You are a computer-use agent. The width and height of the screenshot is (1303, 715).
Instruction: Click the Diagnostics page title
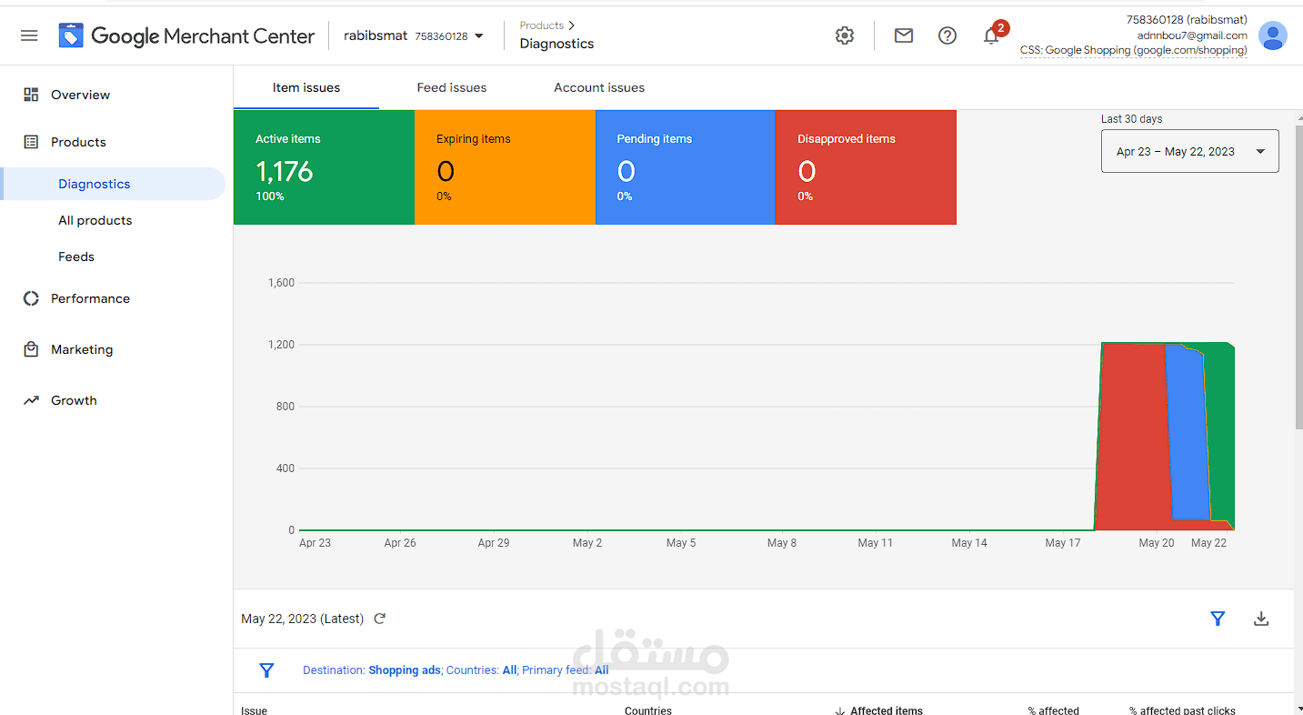click(556, 44)
